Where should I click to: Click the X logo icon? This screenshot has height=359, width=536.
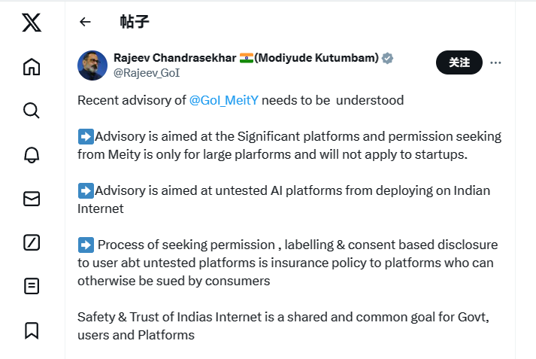(32, 23)
